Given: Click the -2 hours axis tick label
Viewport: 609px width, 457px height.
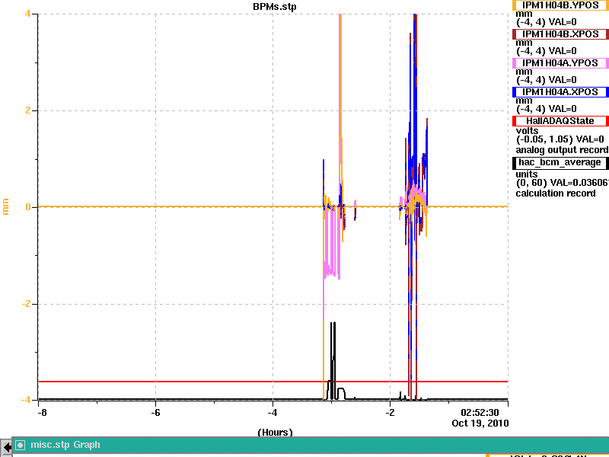Looking at the screenshot, I should (x=390, y=413).
